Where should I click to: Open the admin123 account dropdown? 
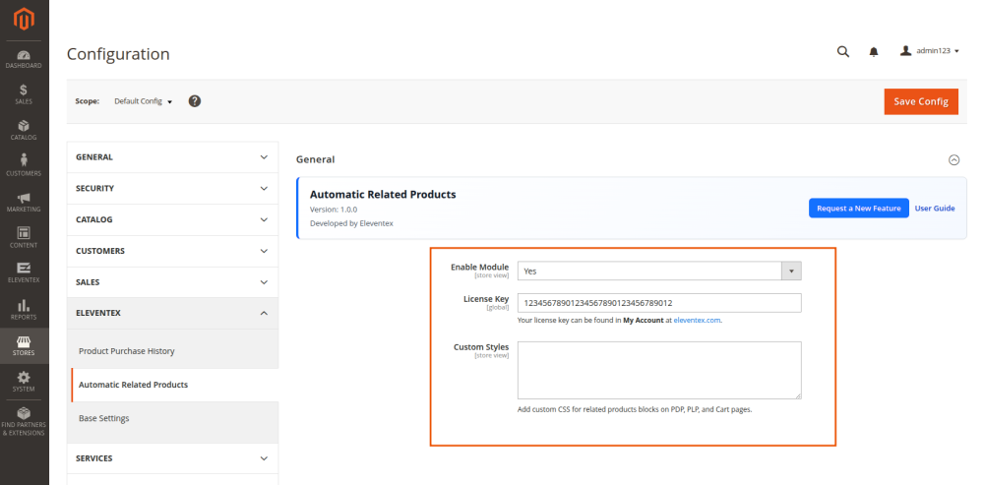[929, 52]
